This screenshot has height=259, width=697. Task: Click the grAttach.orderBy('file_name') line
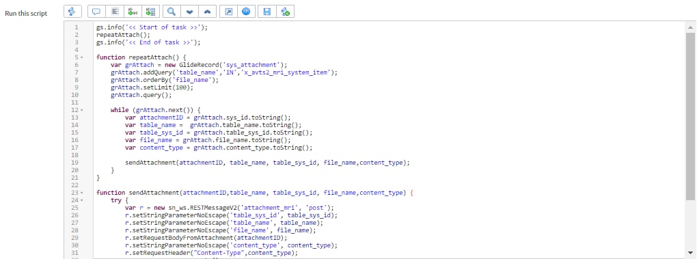[x=165, y=80]
